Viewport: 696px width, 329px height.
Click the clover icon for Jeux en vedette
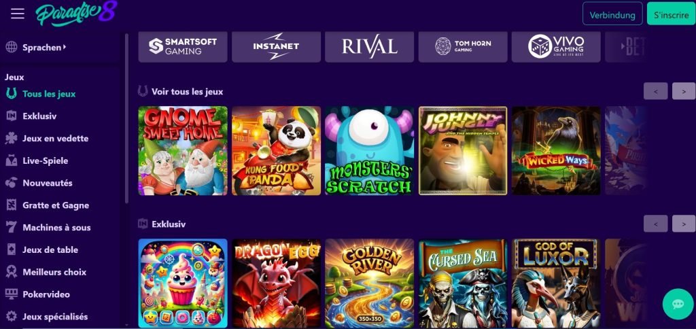pos(12,139)
